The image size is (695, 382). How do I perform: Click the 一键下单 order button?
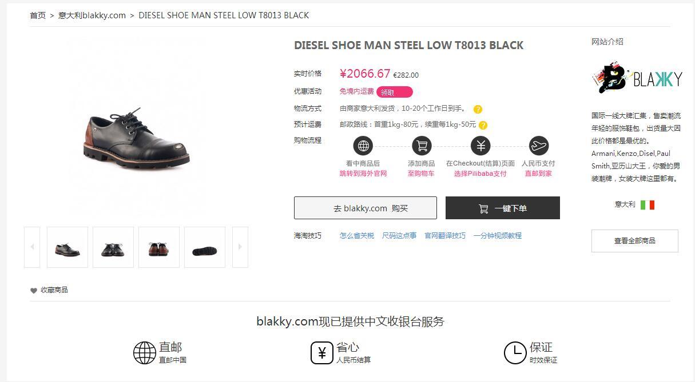tap(503, 208)
